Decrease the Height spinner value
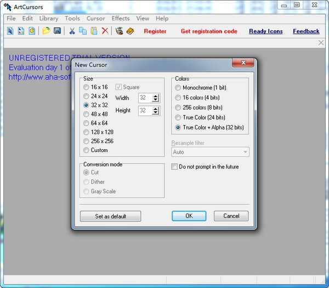 [x=156, y=113]
